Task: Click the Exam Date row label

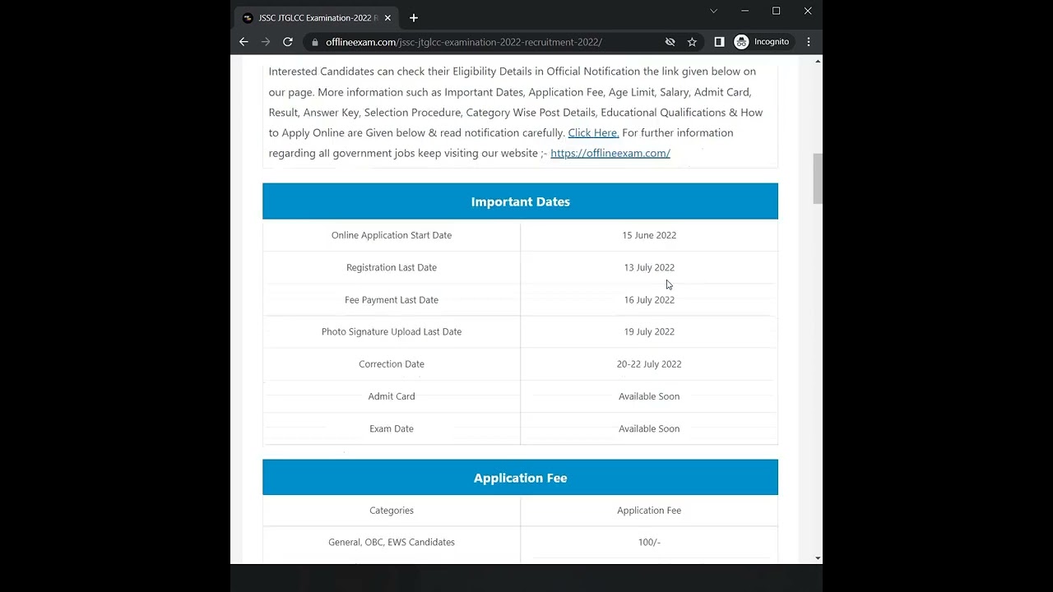Action: (392, 428)
